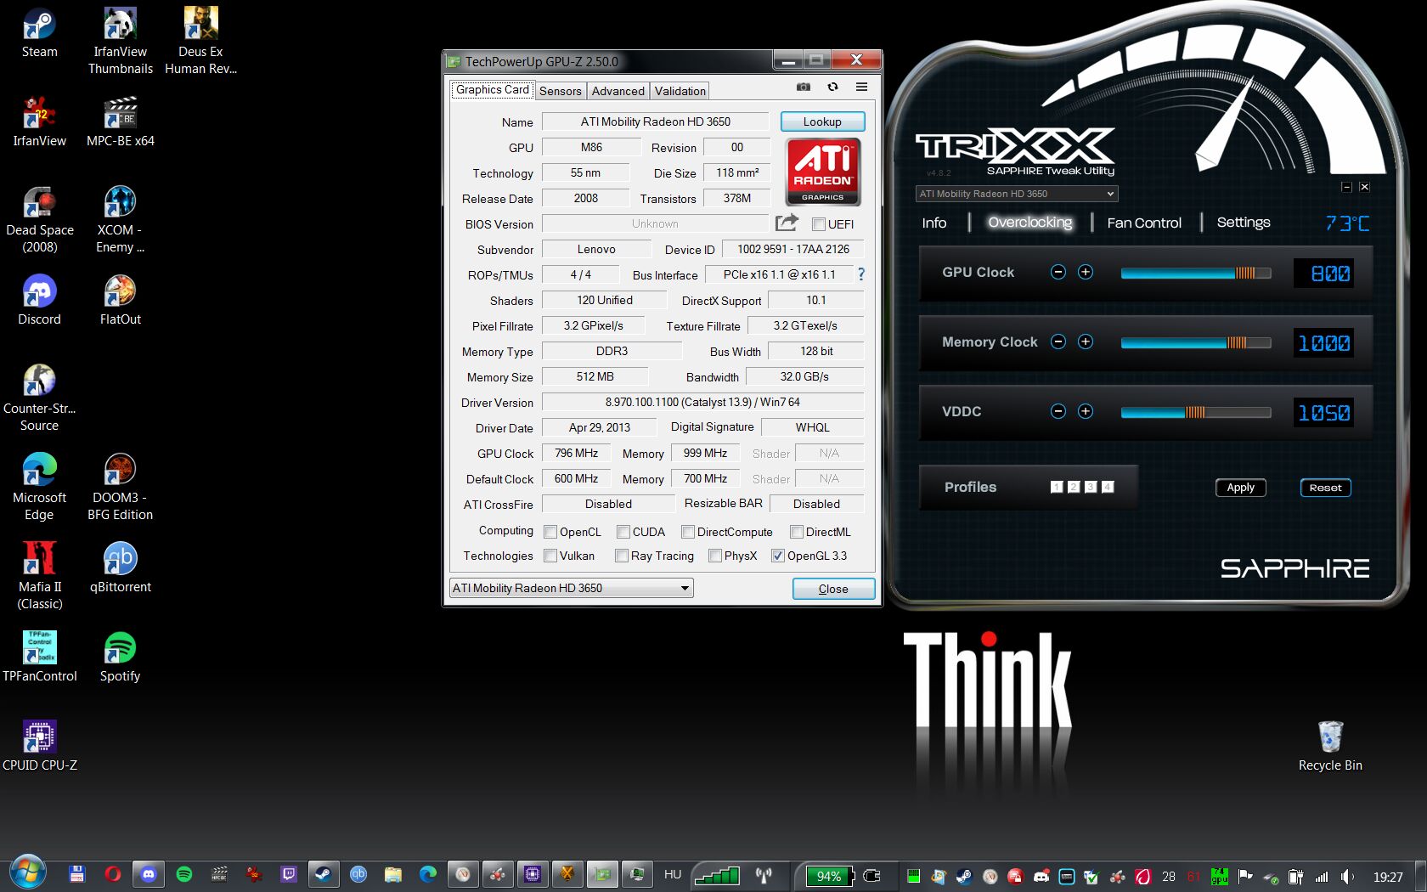Open TRIXX Info tab
The height and width of the screenshot is (892, 1427).
click(x=934, y=223)
